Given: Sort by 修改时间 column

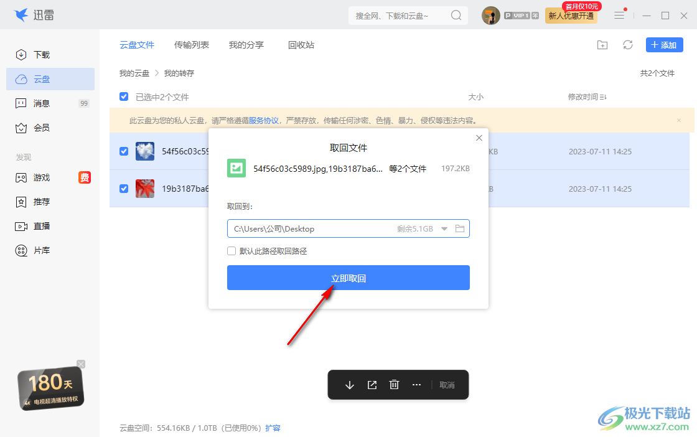Looking at the screenshot, I should 587,97.
